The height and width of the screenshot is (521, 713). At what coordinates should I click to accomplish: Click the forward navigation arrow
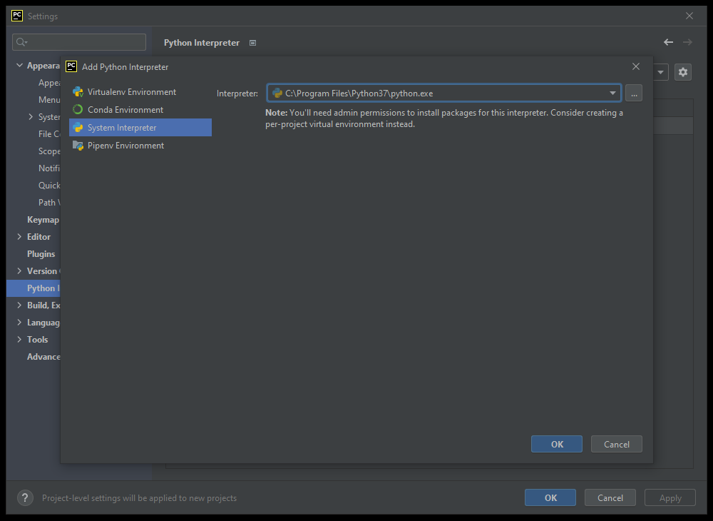click(x=687, y=42)
